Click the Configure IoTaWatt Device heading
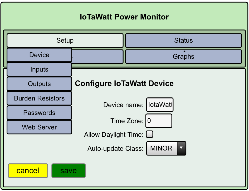Screen dimensions: 249x191 click(124, 84)
